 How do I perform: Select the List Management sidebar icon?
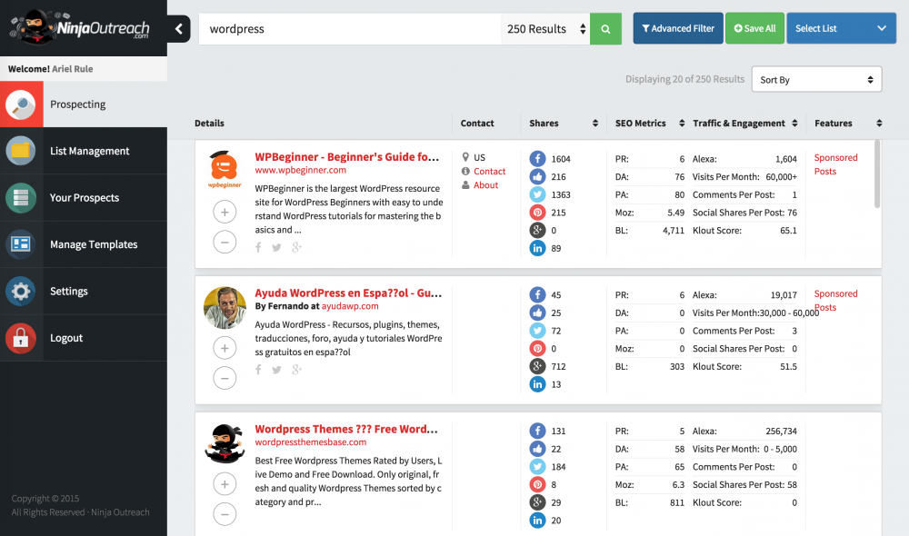tap(23, 151)
